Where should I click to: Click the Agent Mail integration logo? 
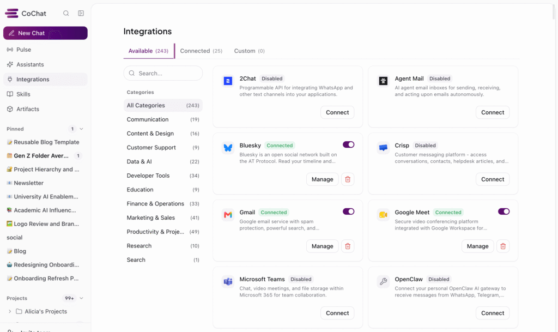click(383, 81)
